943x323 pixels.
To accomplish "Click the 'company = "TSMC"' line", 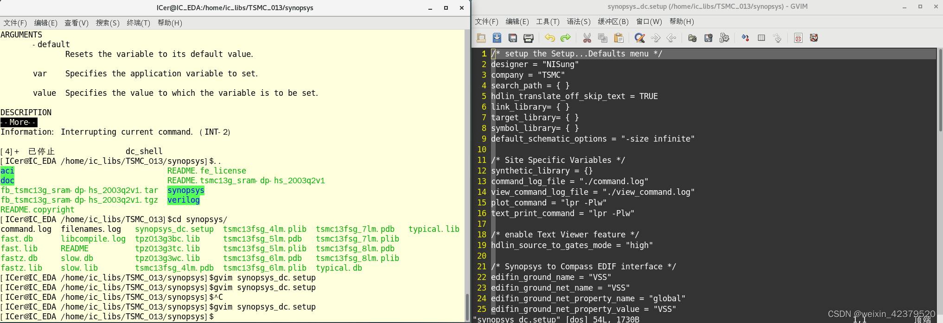I will click(x=528, y=75).
